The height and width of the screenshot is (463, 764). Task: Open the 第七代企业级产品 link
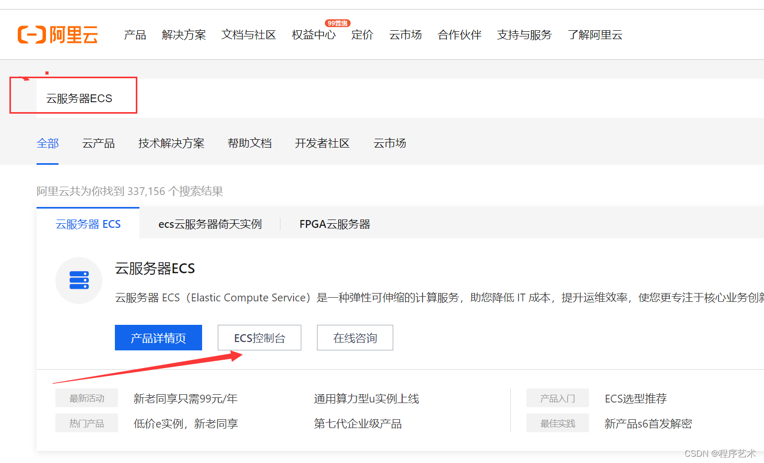[358, 424]
